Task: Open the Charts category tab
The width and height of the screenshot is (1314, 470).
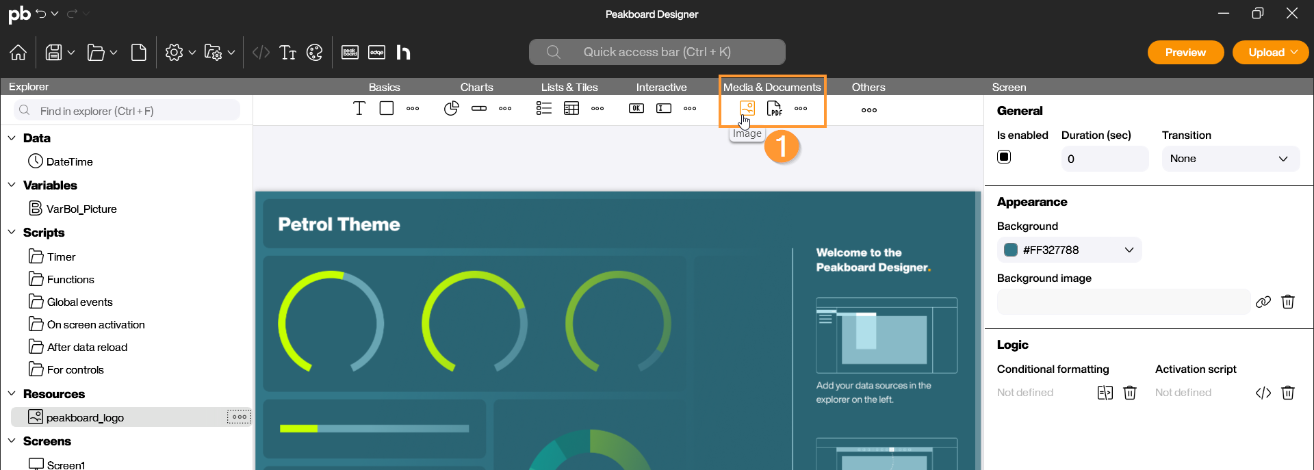Action: [x=476, y=87]
